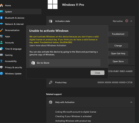Screen dimensions: 139x123
Task: Click the Unable to activate Windows title
Action: (49, 31)
